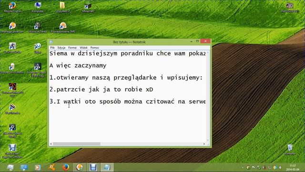
Task: Click the line '2.patrzcie jak ja to robie xD'
Action: (x=101, y=89)
